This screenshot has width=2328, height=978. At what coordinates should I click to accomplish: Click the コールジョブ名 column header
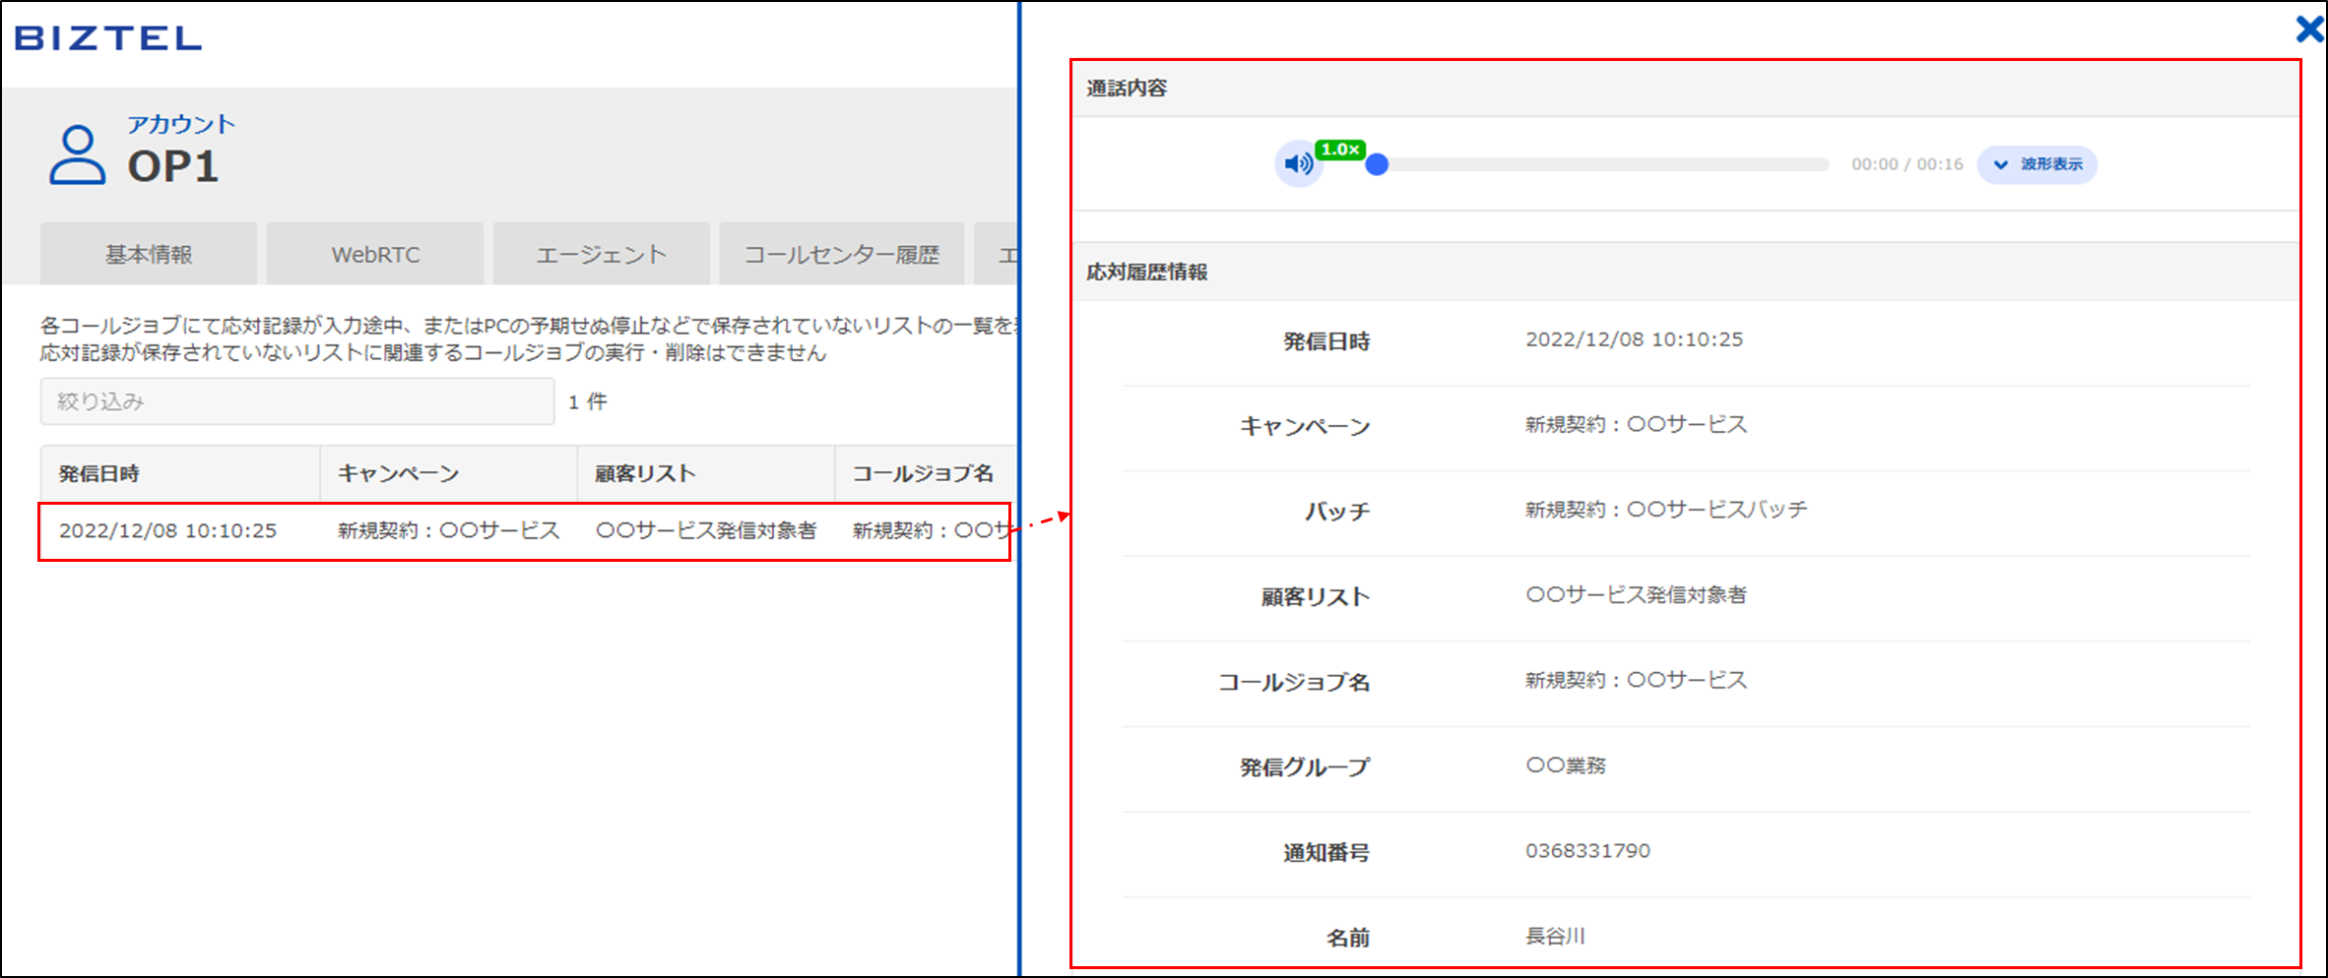point(922,473)
